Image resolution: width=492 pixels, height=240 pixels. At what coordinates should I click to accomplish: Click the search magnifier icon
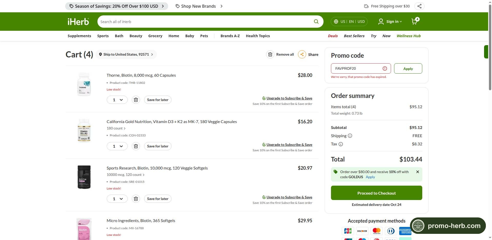click(x=316, y=22)
